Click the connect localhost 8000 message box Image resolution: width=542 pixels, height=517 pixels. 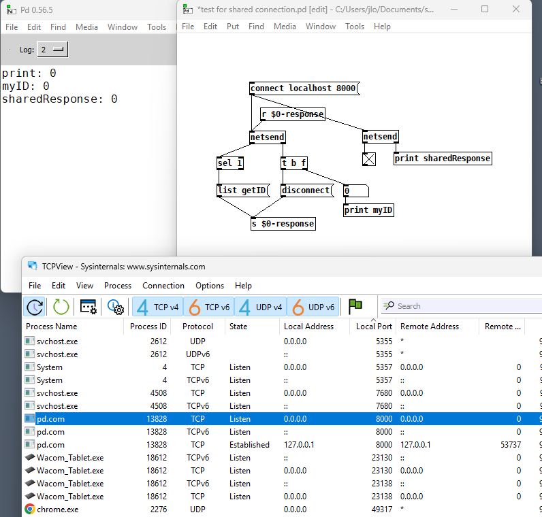pos(304,88)
